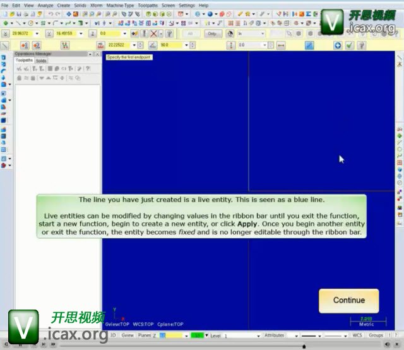
Task: Click the orange Repaint icon
Action: click(x=76, y=14)
